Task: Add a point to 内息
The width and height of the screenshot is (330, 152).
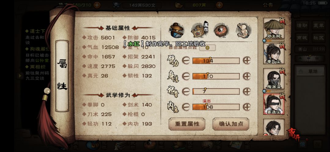Action: 247,107
